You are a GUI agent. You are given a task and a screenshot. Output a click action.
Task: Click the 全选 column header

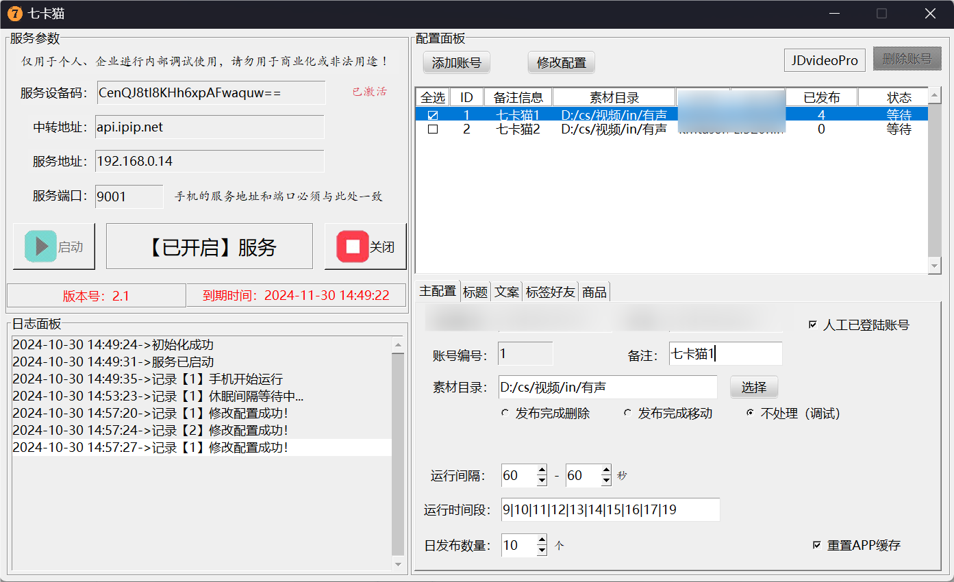(433, 97)
